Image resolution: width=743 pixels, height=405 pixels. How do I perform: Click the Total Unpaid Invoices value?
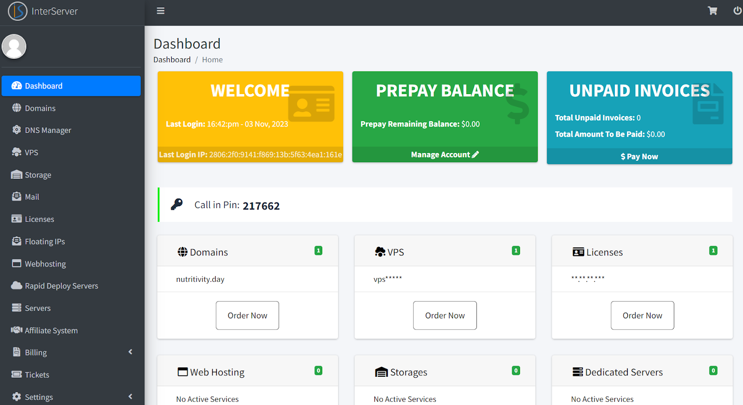(x=639, y=118)
